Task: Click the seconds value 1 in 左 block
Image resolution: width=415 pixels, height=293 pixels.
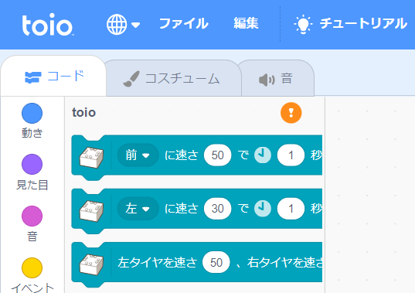Action: [291, 209]
